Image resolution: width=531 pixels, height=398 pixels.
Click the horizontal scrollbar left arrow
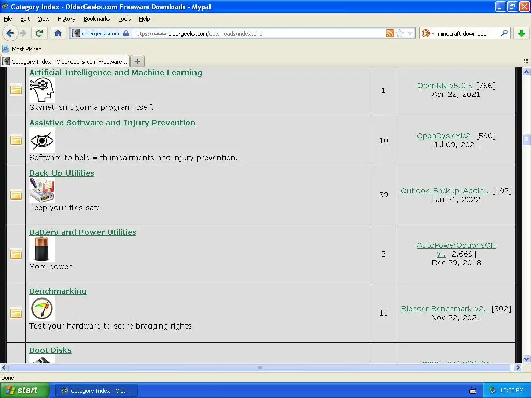[x=4, y=367]
